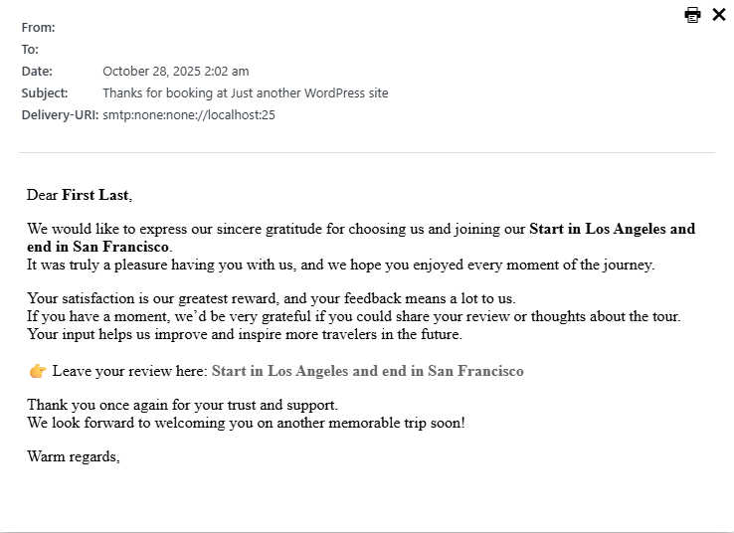Click the From header label

tap(39, 28)
